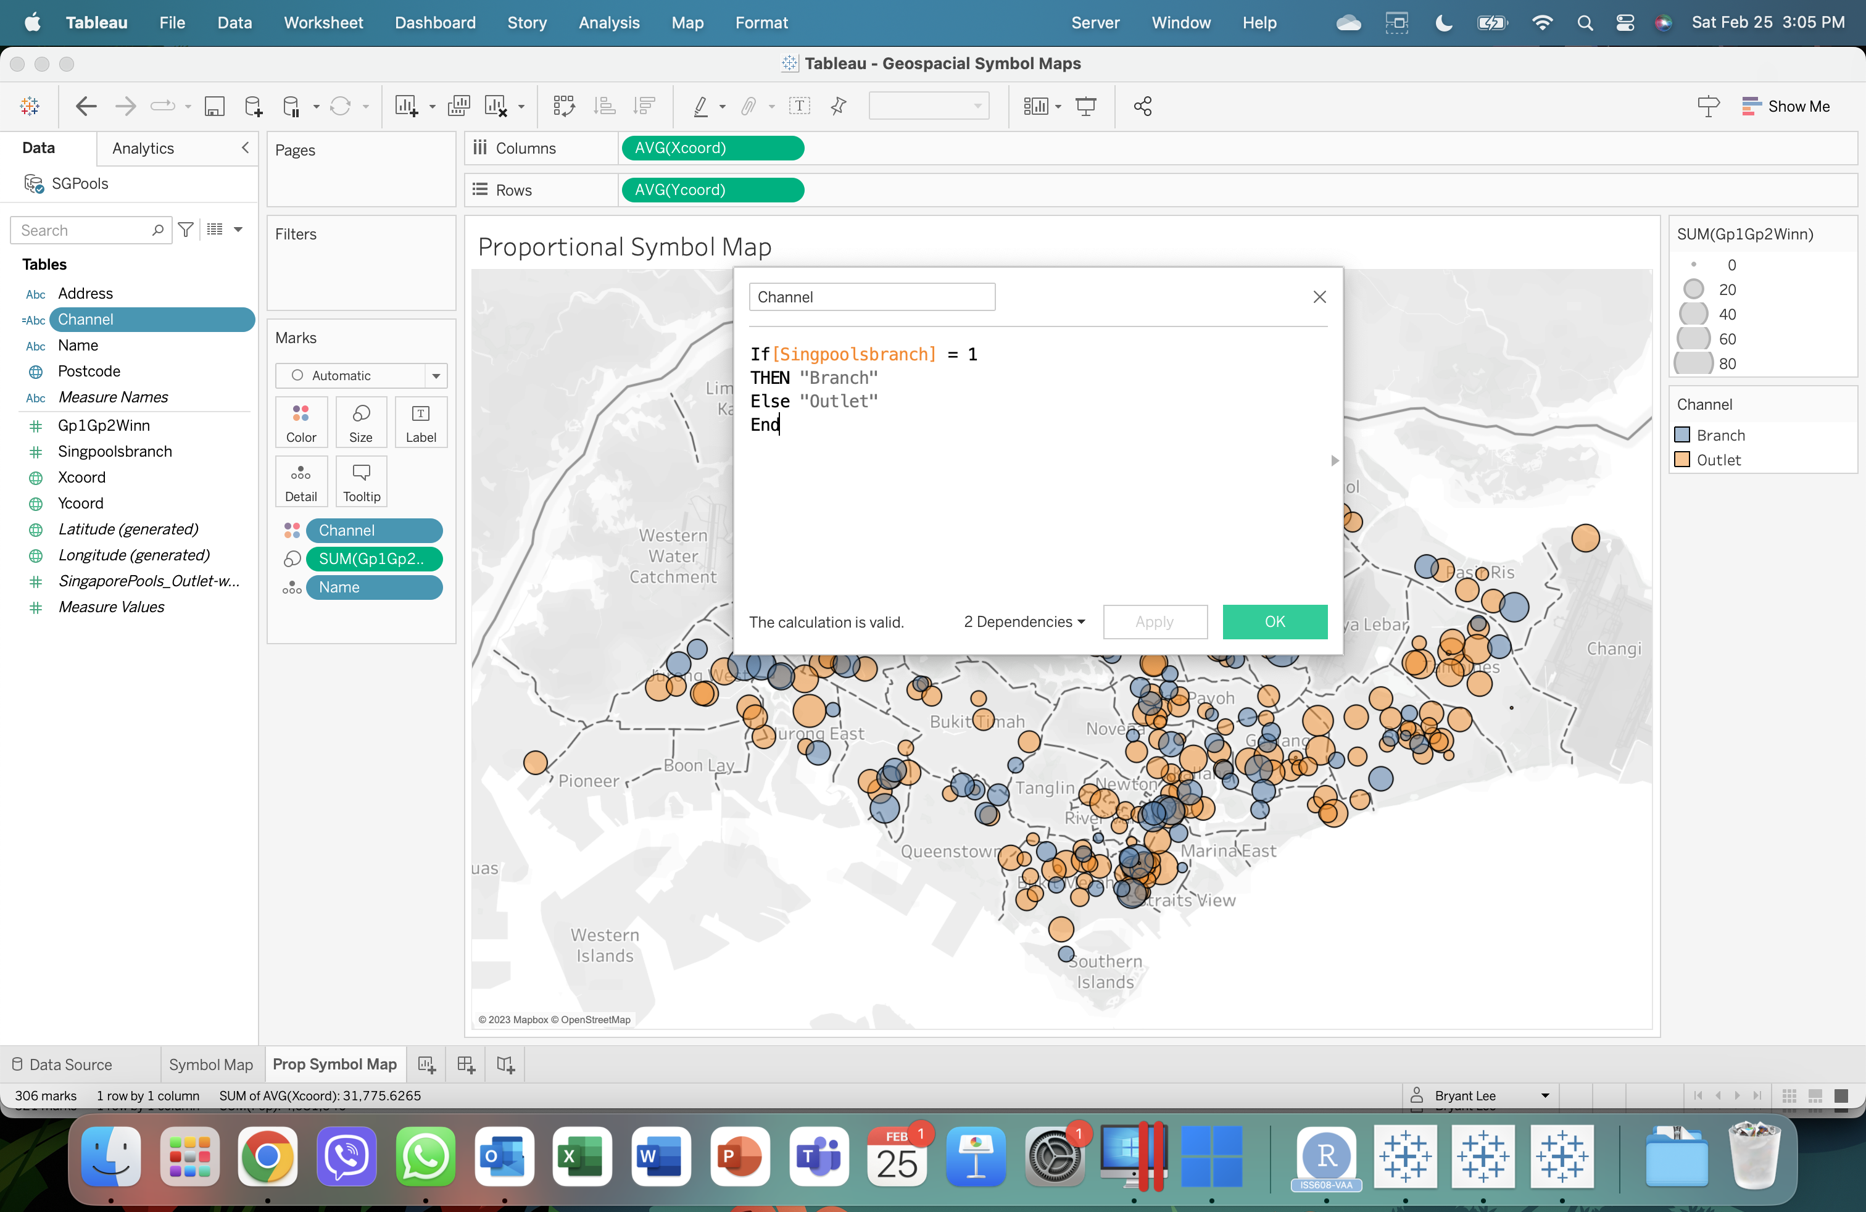The height and width of the screenshot is (1212, 1866).
Task: Collapse the Data pane with the arrow
Action: [x=246, y=147]
